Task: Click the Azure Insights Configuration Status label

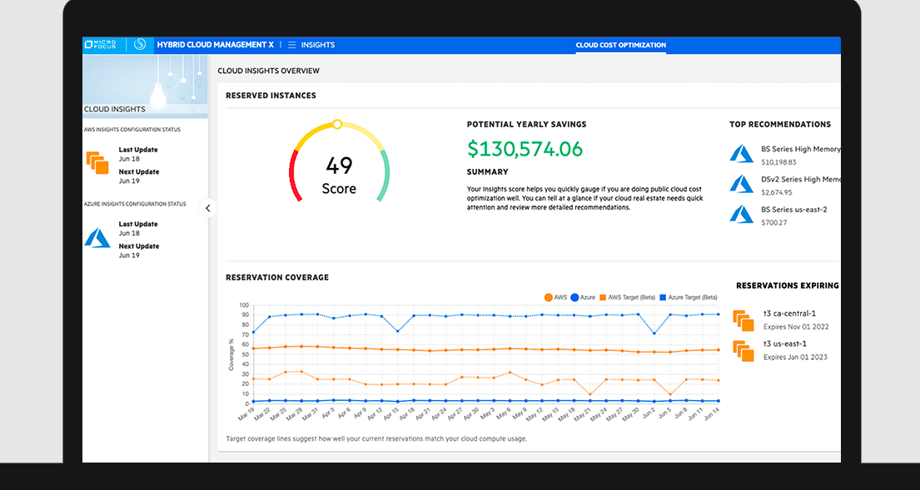Action: coord(135,204)
